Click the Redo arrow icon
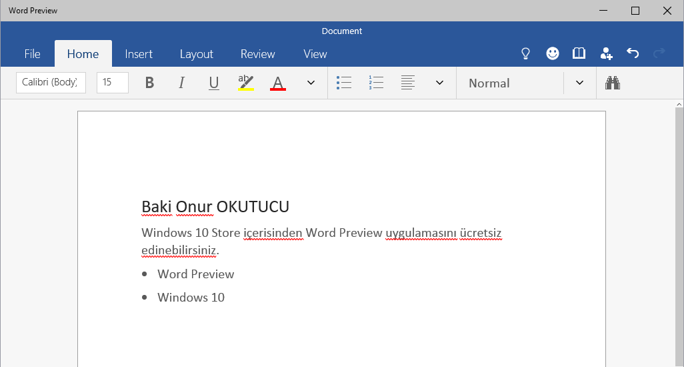This screenshot has width=684, height=367. tap(659, 53)
